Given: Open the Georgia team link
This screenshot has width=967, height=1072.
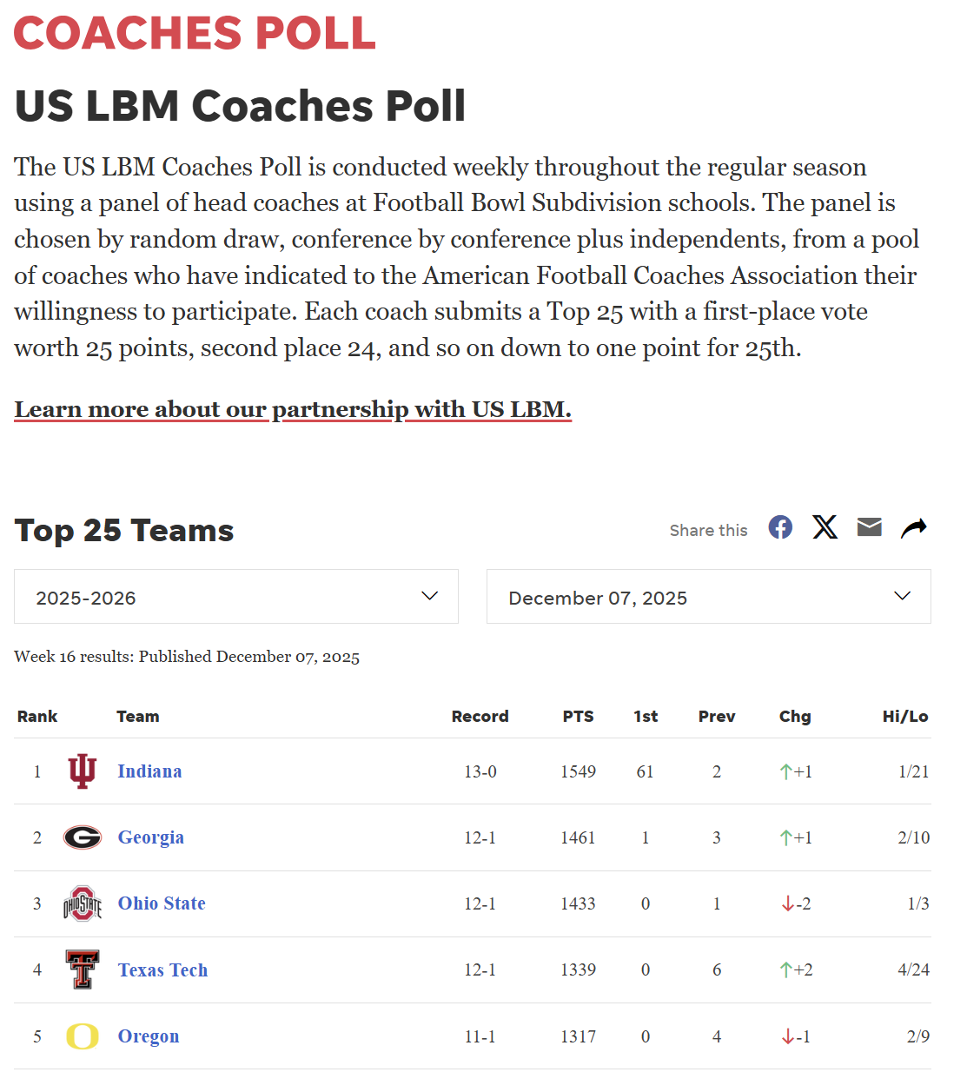Looking at the screenshot, I should 151,837.
